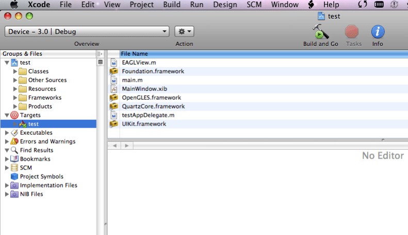Click the QuartzCore.framework toolbox icon

tap(113, 106)
